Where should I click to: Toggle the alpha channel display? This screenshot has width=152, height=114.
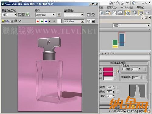coord(50,21)
